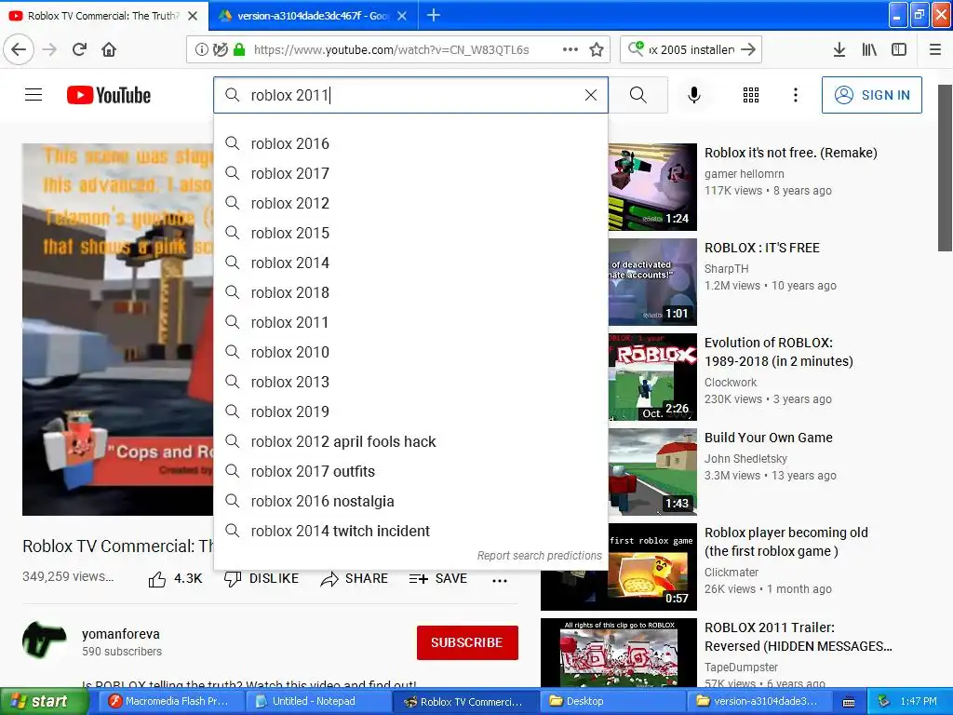This screenshot has height=715, width=953.
Task: Go to the browser home page icon
Action: click(x=109, y=49)
